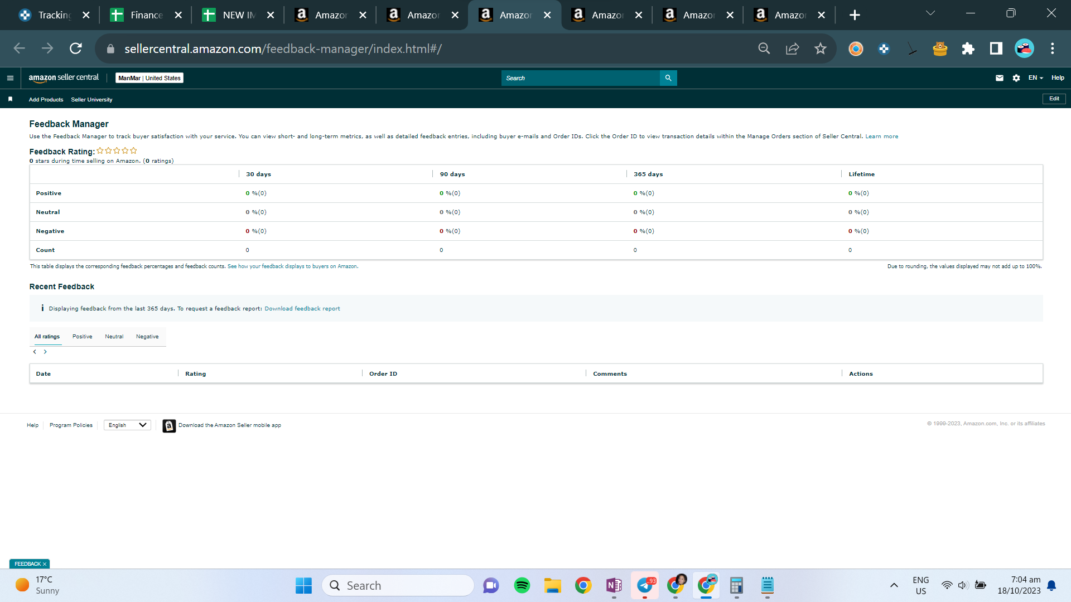1071x602 pixels.
Task: Open a new browser tab
Action: click(855, 15)
